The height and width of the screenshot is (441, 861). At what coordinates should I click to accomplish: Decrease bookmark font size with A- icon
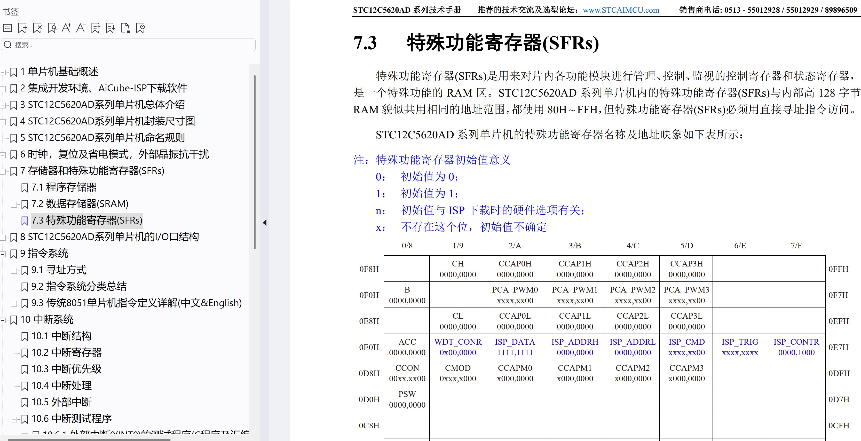tap(81, 28)
